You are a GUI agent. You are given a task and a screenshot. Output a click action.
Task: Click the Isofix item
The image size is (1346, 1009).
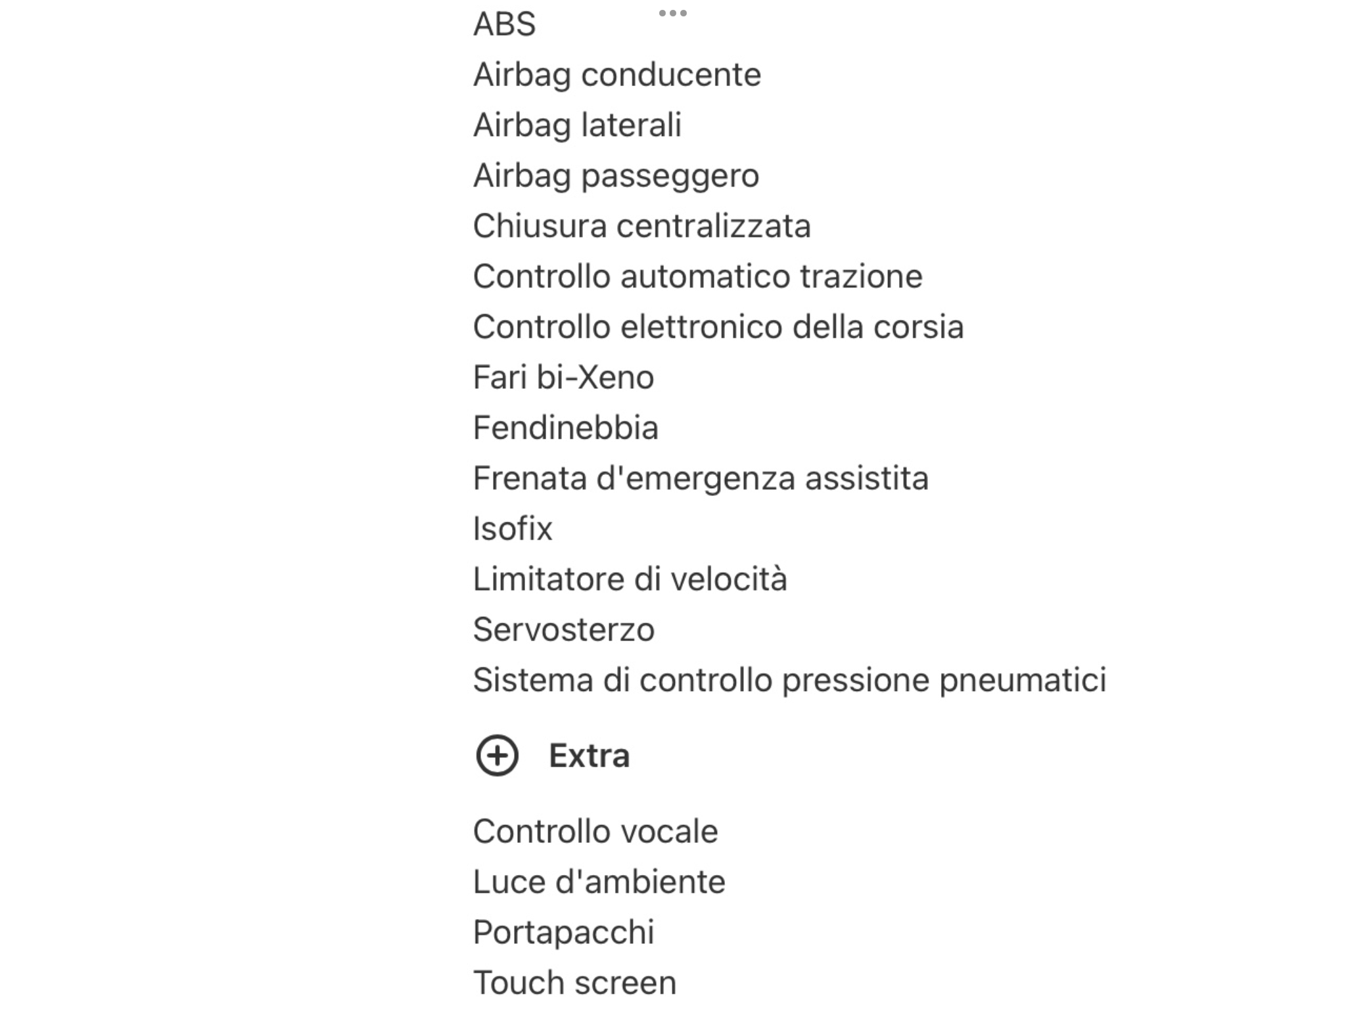pos(513,528)
